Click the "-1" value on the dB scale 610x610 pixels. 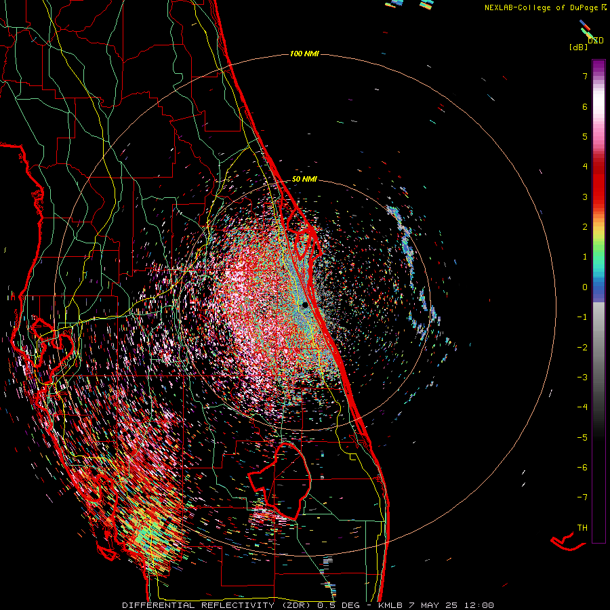tap(582, 317)
